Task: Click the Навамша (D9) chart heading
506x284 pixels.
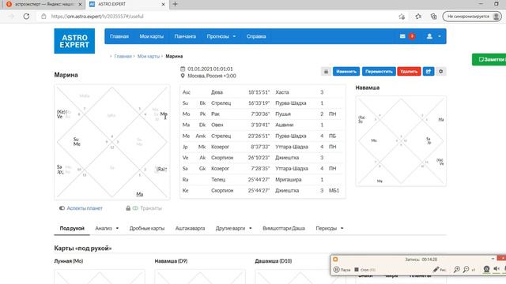Action: [x=171, y=261]
